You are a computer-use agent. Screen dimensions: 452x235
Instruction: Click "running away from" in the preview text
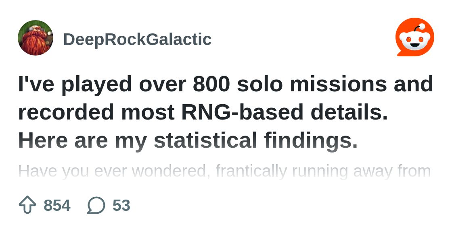point(361,171)
